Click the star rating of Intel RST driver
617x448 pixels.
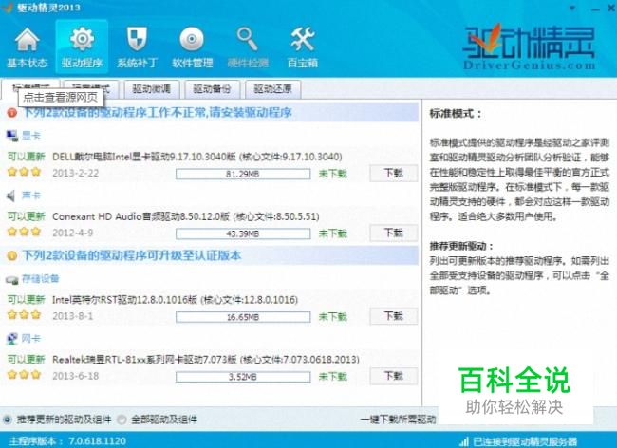(24, 315)
